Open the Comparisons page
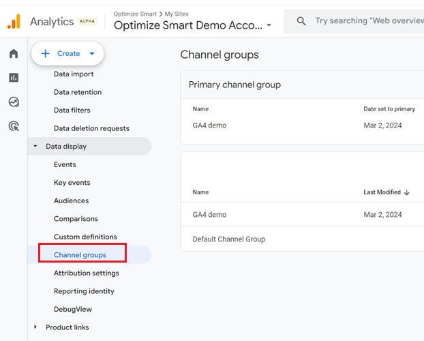This screenshot has height=341, width=424. click(76, 219)
